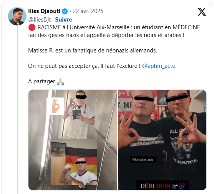Click the OK hand emoji sticker
Screen dimensions: 214x194
click(x=55, y=106)
